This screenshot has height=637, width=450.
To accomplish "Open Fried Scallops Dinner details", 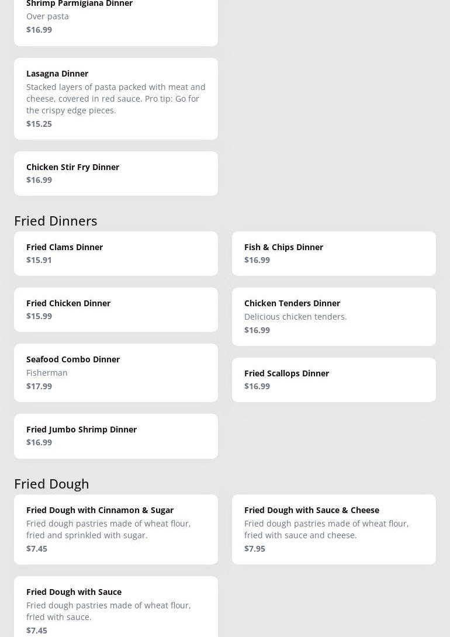I will [334, 379].
